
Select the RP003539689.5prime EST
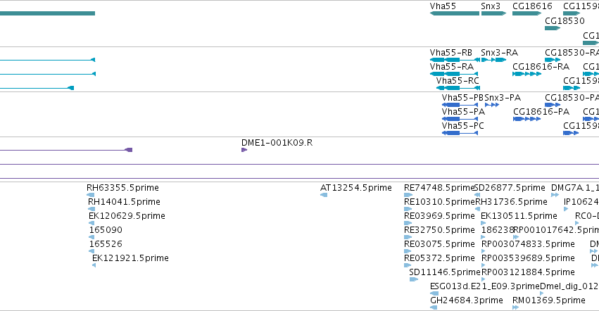point(484,265)
